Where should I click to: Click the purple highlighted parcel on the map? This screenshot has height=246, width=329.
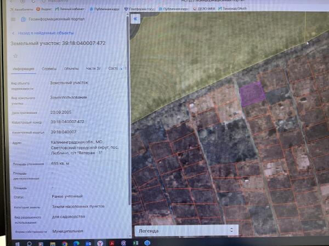click(x=252, y=94)
